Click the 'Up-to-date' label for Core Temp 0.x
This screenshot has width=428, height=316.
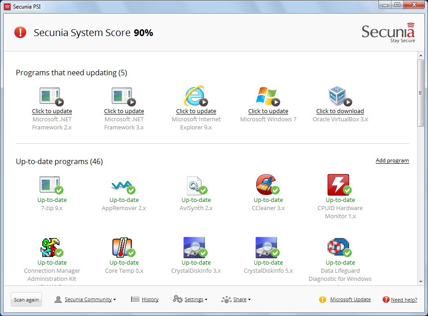[124, 262]
